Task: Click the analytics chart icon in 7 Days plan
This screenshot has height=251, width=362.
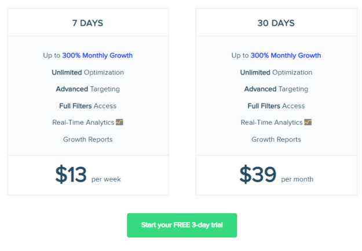Action: pos(119,122)
